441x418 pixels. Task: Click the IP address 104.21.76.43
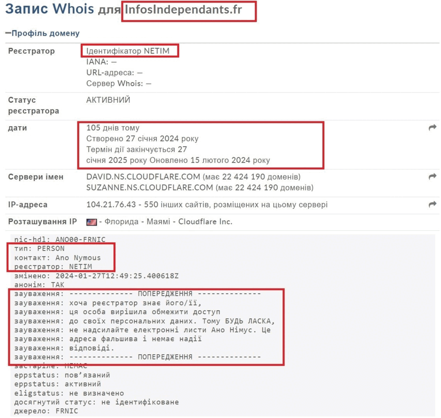(111, 205)
